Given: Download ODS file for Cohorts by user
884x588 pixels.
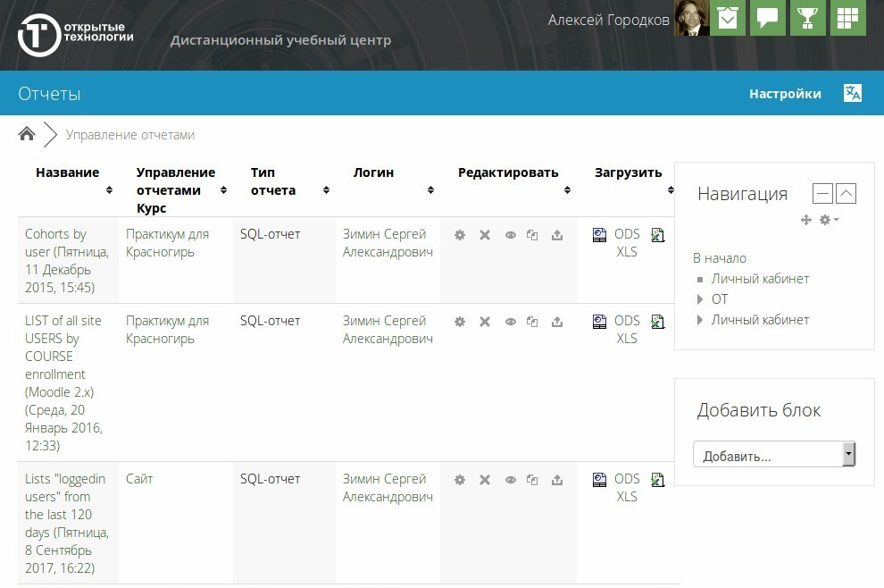Looking at the screenshot, I should point(599,235).
